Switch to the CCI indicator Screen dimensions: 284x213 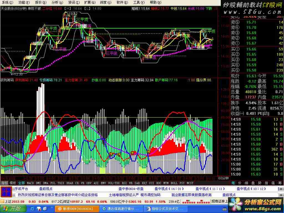point(152,183)
